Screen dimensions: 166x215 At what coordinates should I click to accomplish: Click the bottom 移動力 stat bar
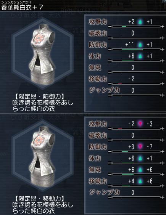136,186
